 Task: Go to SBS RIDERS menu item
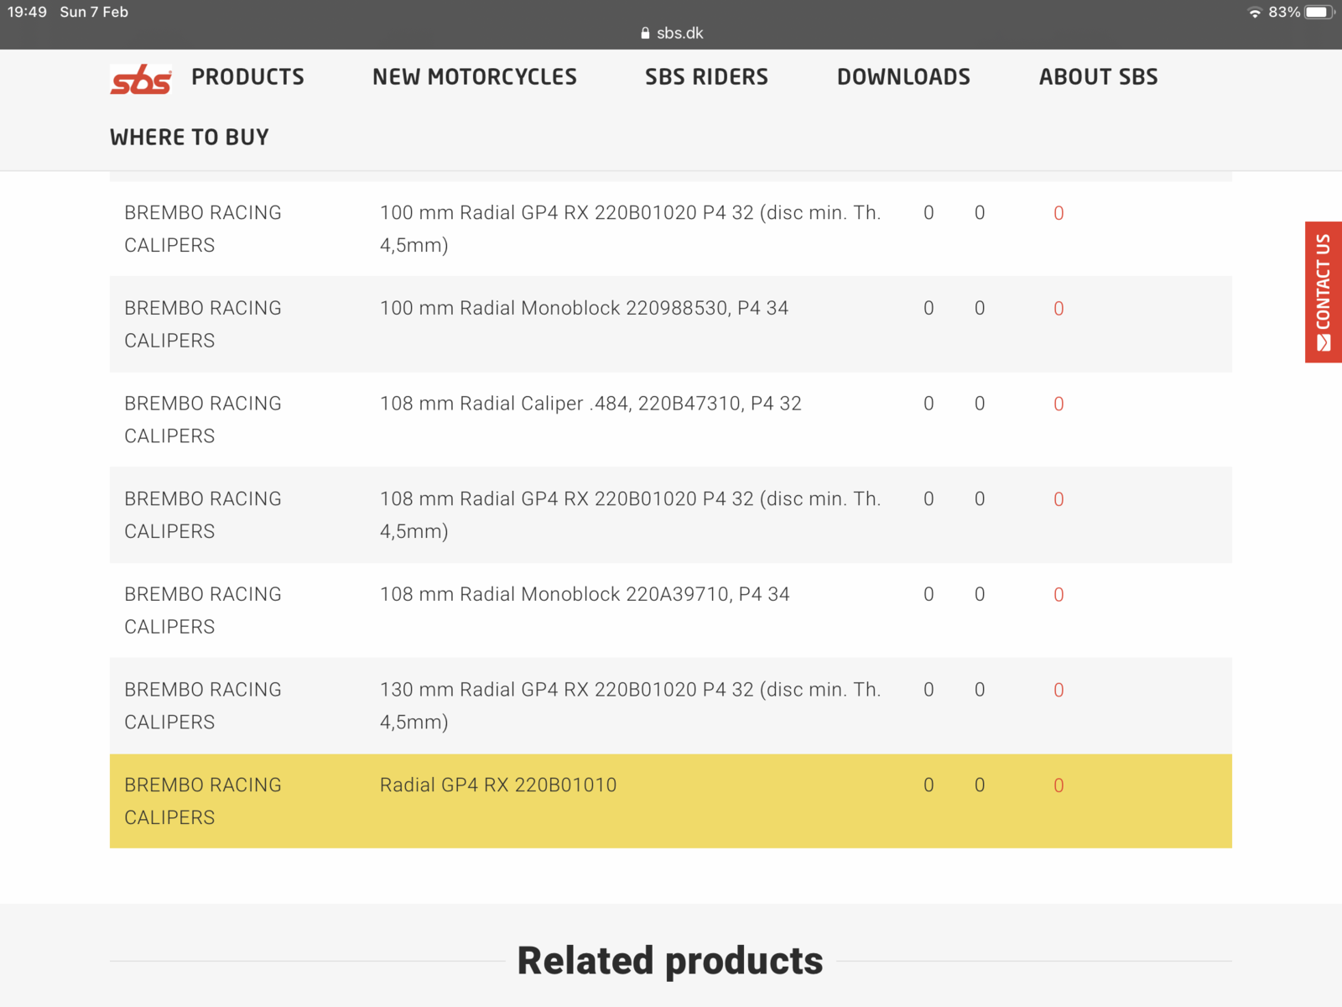[706, 77]
